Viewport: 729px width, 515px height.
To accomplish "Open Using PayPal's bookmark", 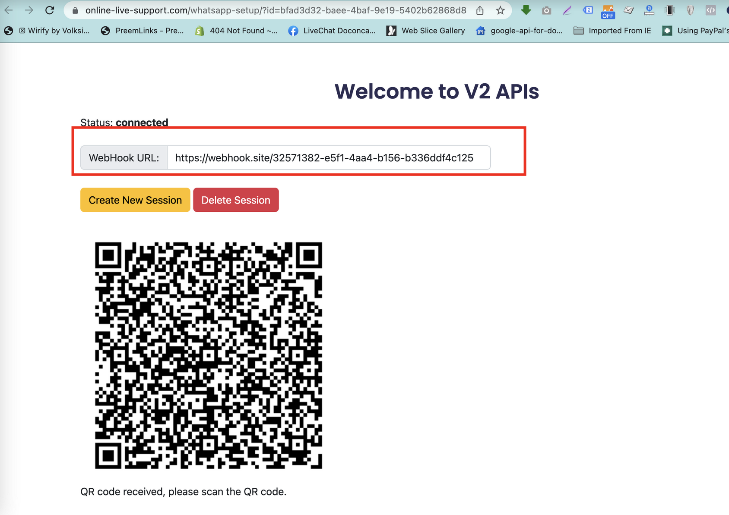I will (x=695, y=31).
